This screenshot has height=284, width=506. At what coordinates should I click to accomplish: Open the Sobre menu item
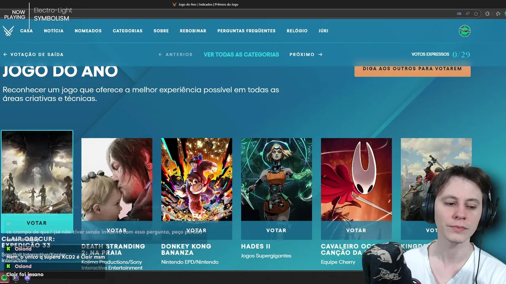(x=161, y=31)
